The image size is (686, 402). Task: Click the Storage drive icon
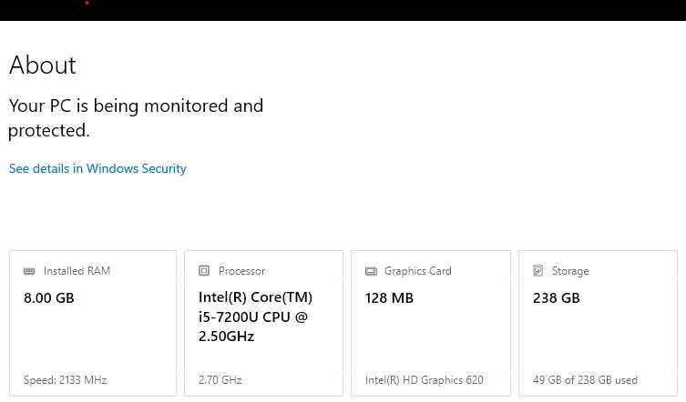tap(538, 271)
